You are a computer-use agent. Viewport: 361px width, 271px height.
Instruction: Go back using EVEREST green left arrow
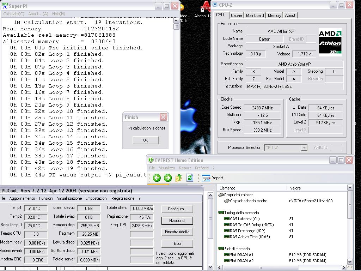point(157,178)
